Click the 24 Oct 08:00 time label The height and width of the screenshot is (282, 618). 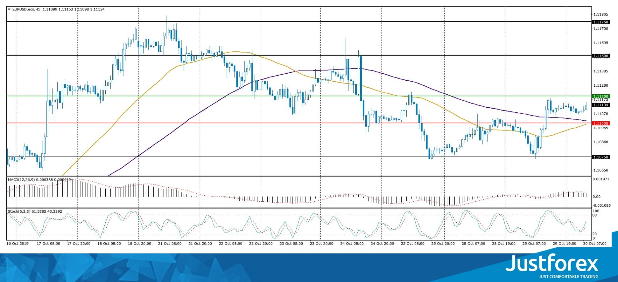352,244
